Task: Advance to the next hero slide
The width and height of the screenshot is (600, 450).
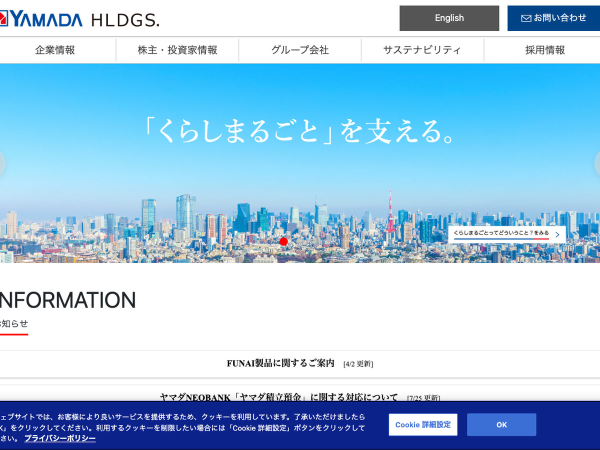Action: (x=597, y=163)
